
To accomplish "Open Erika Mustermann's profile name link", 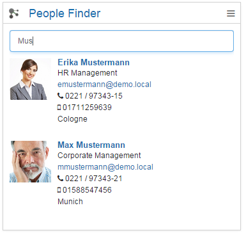I will 93,62.
